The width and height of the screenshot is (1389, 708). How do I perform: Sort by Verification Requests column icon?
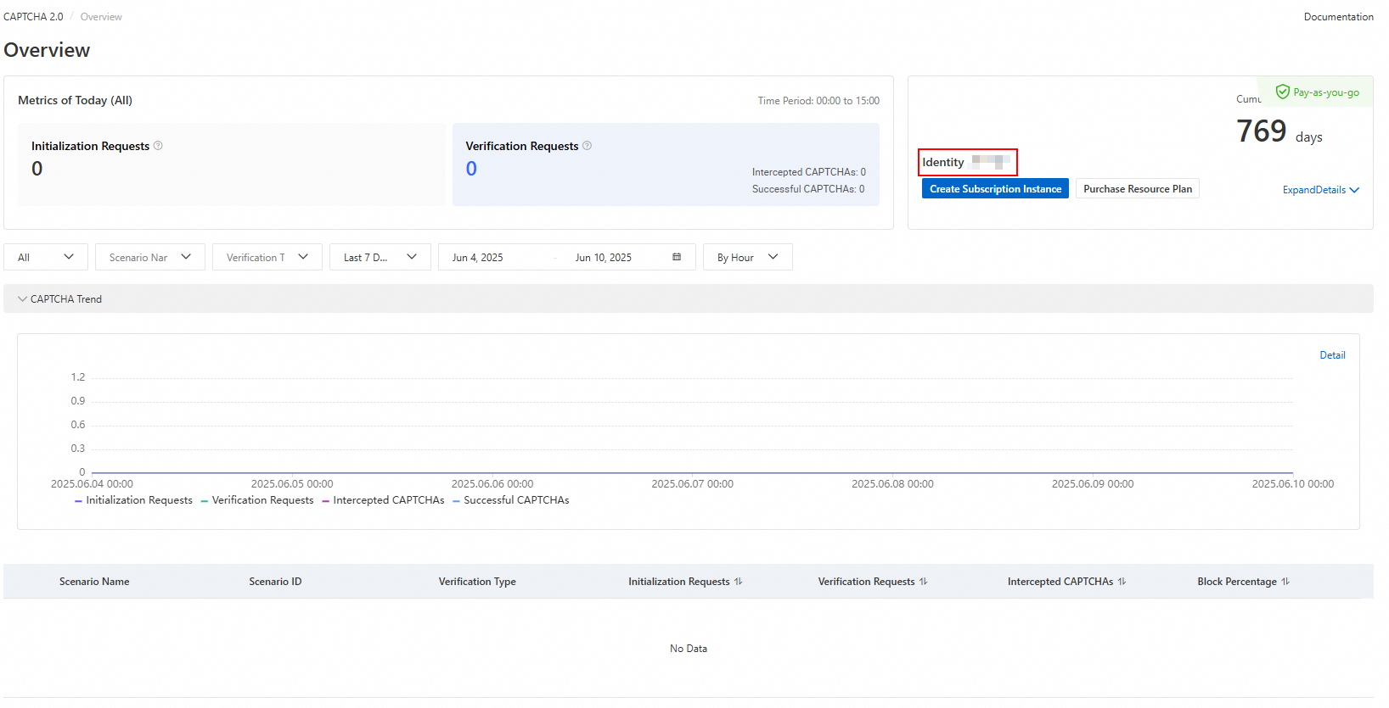(x=924, y=582)
